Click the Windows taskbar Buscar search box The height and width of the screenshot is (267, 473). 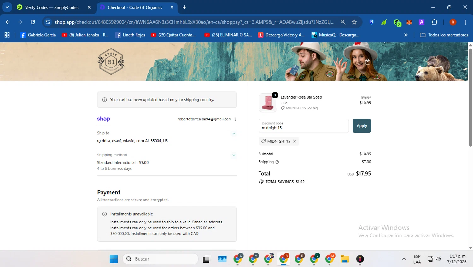click(x=161, y=259)
